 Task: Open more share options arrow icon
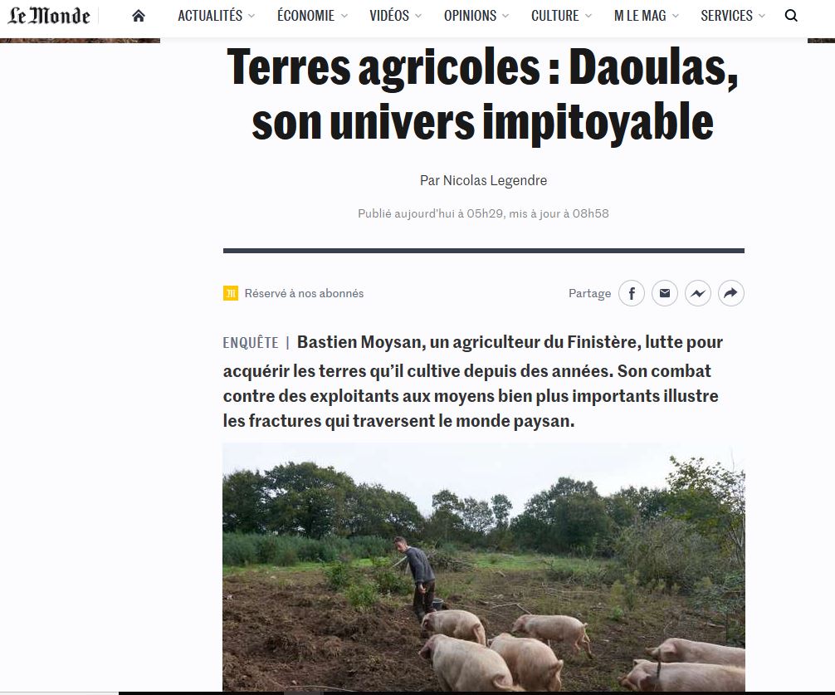point(731,293)
